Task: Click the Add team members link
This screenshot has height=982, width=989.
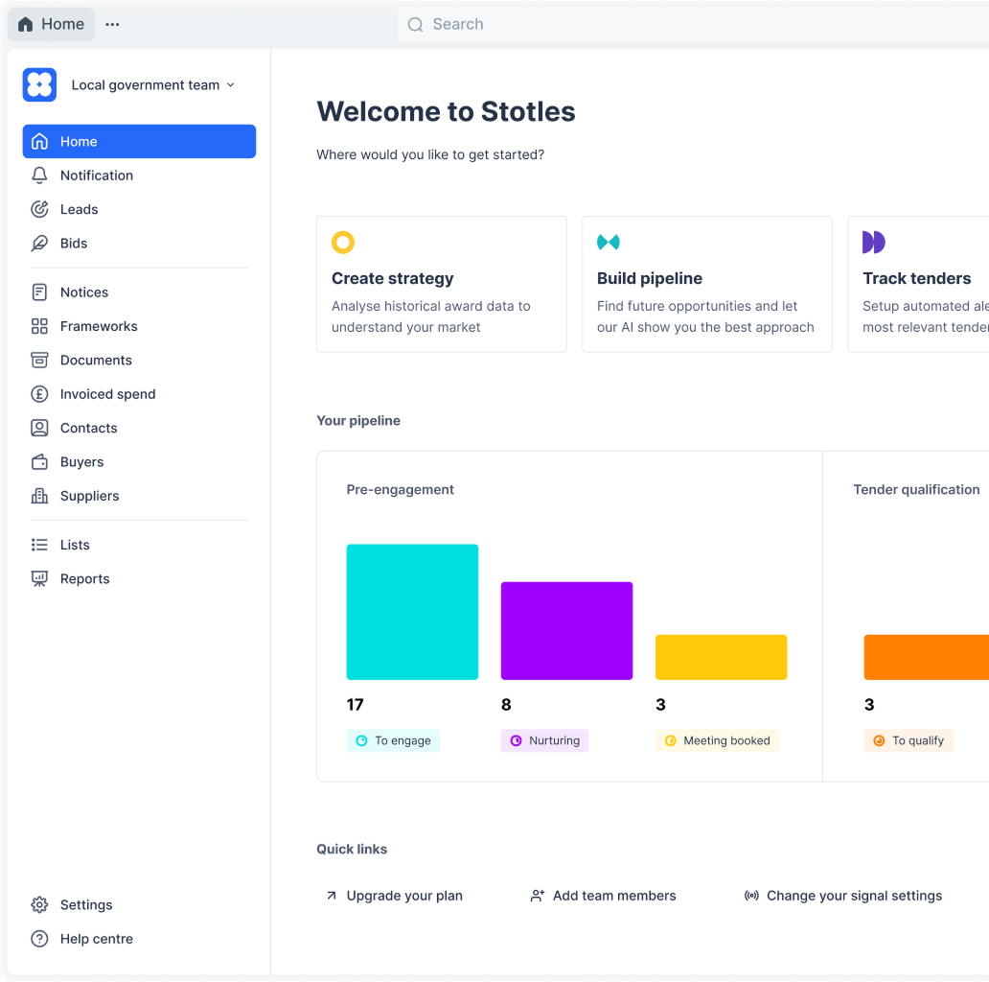Action: point(603,896)
